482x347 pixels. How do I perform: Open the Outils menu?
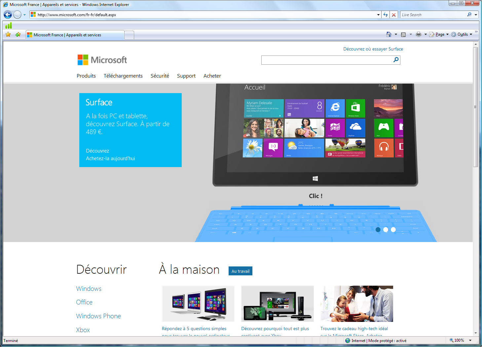coord(462,34)
